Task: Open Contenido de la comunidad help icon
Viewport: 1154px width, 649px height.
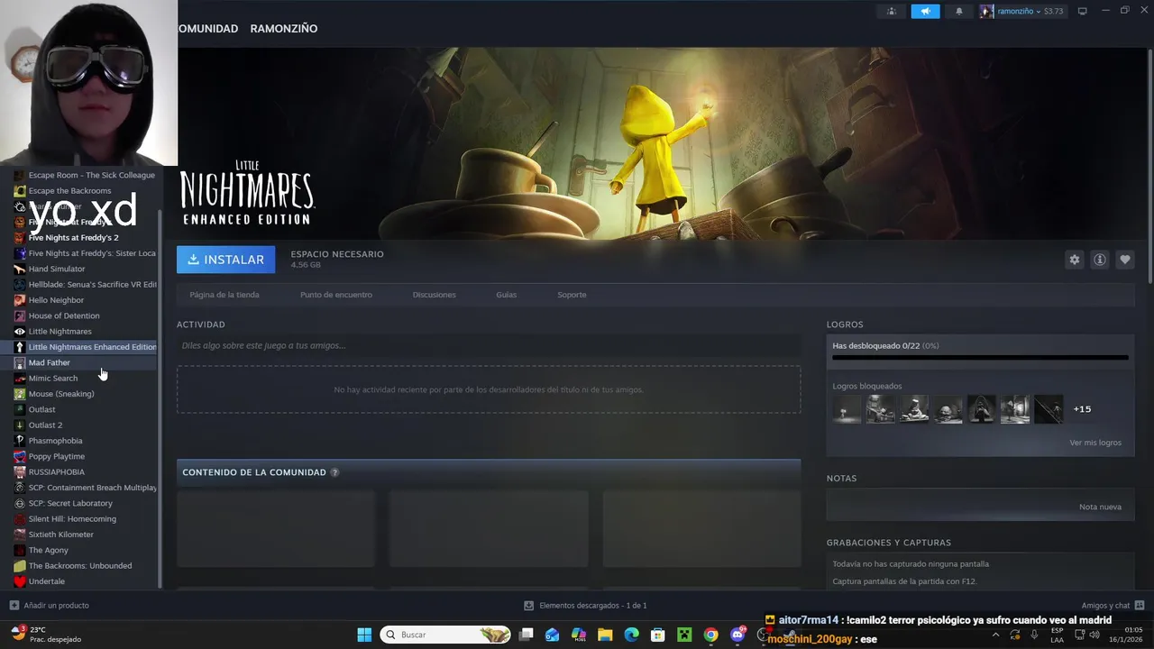Action: (334, 472)
